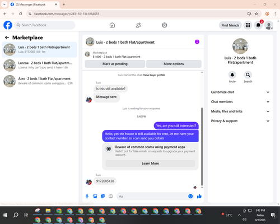The height and width of the screenshot is (224, 280).
Task: Focus the Aa message input field
Action: click(x=152, y=197)
